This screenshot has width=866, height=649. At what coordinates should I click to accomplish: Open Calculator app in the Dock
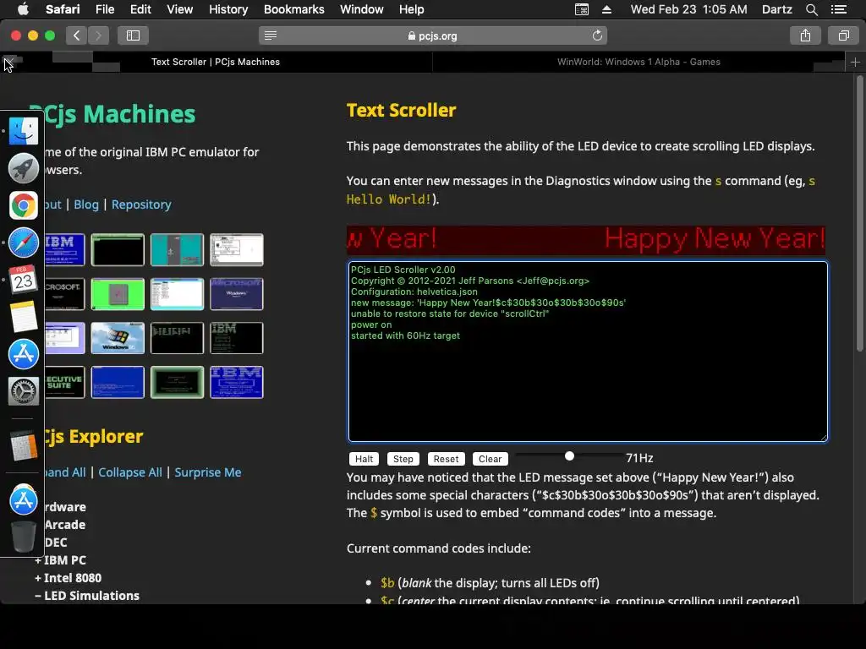[23, 444]
